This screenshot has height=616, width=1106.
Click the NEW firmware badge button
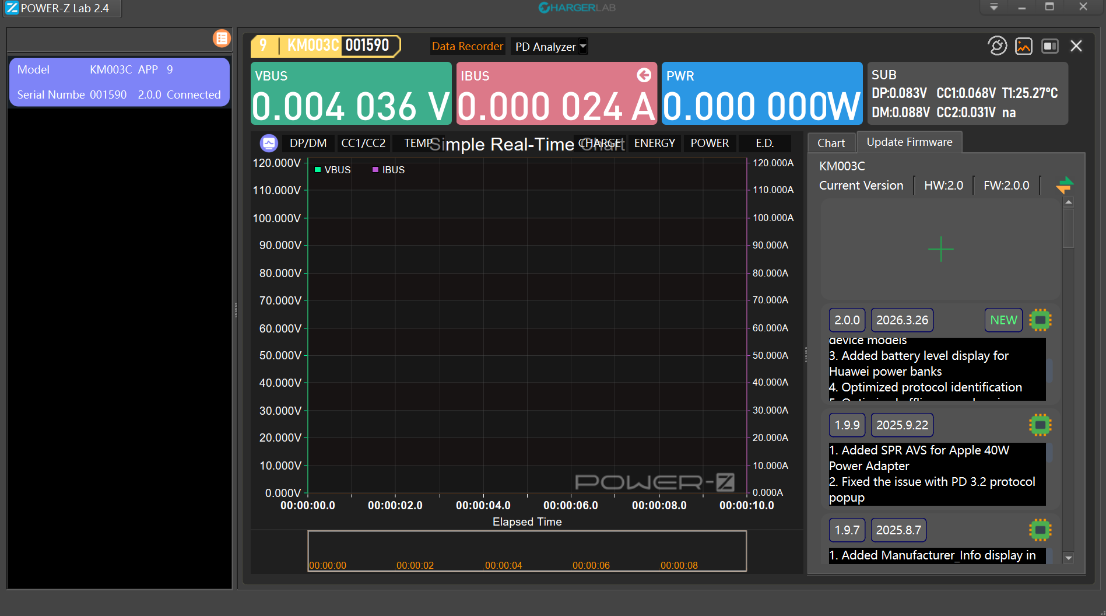point(1003,320)
